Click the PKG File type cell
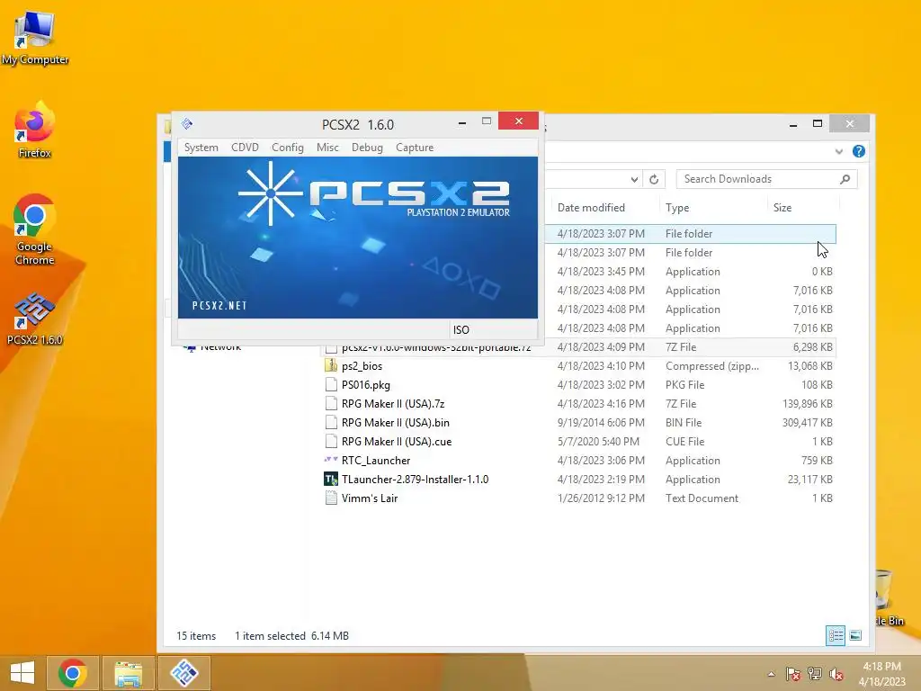 click(x=684, y=385)
